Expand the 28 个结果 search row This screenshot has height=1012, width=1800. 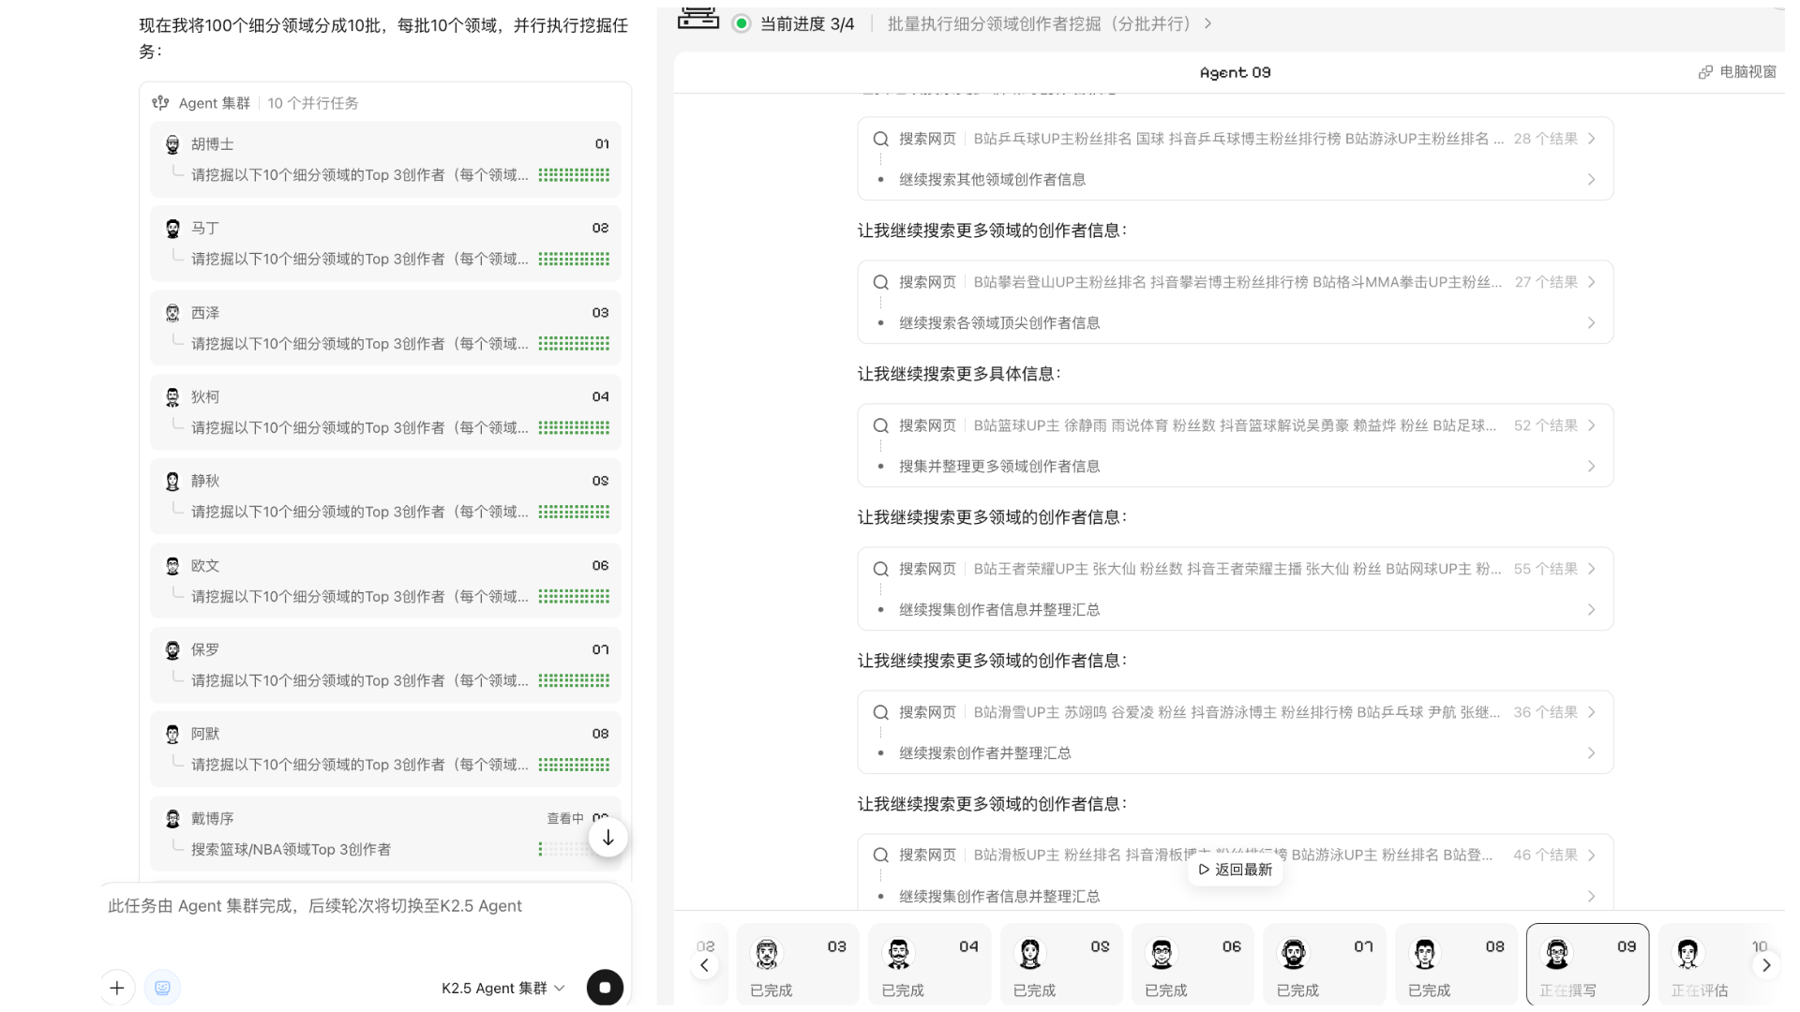pos(1590,139)
